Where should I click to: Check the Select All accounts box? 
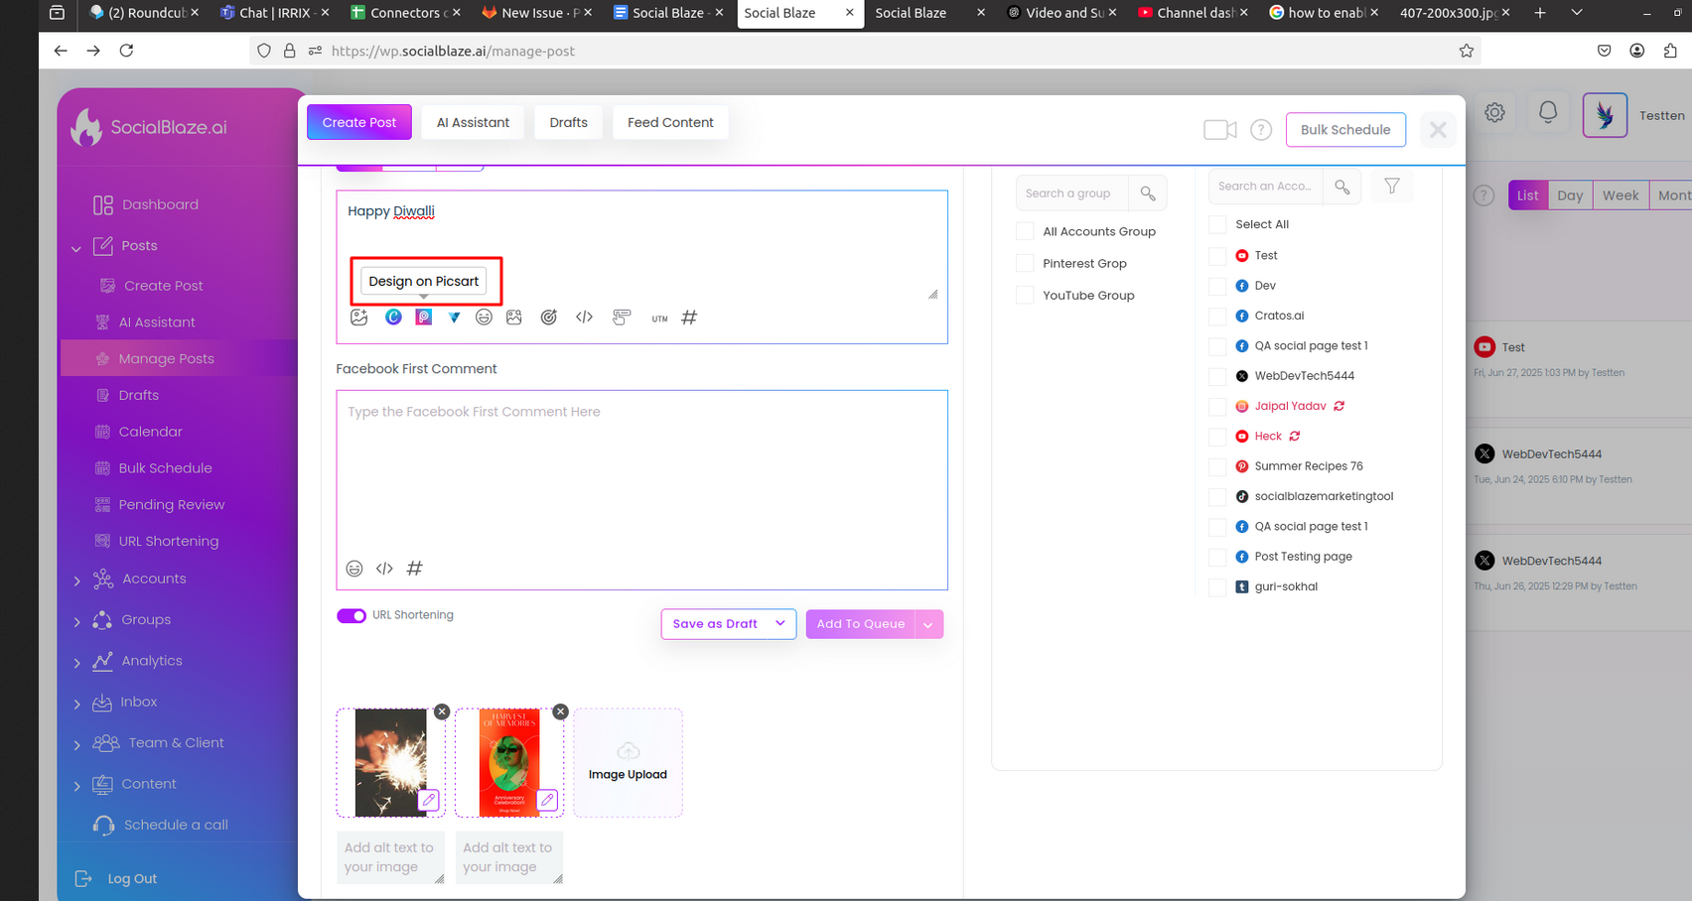point(1217,224)
